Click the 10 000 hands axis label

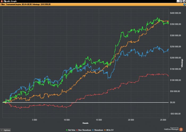tap(67, 120)
